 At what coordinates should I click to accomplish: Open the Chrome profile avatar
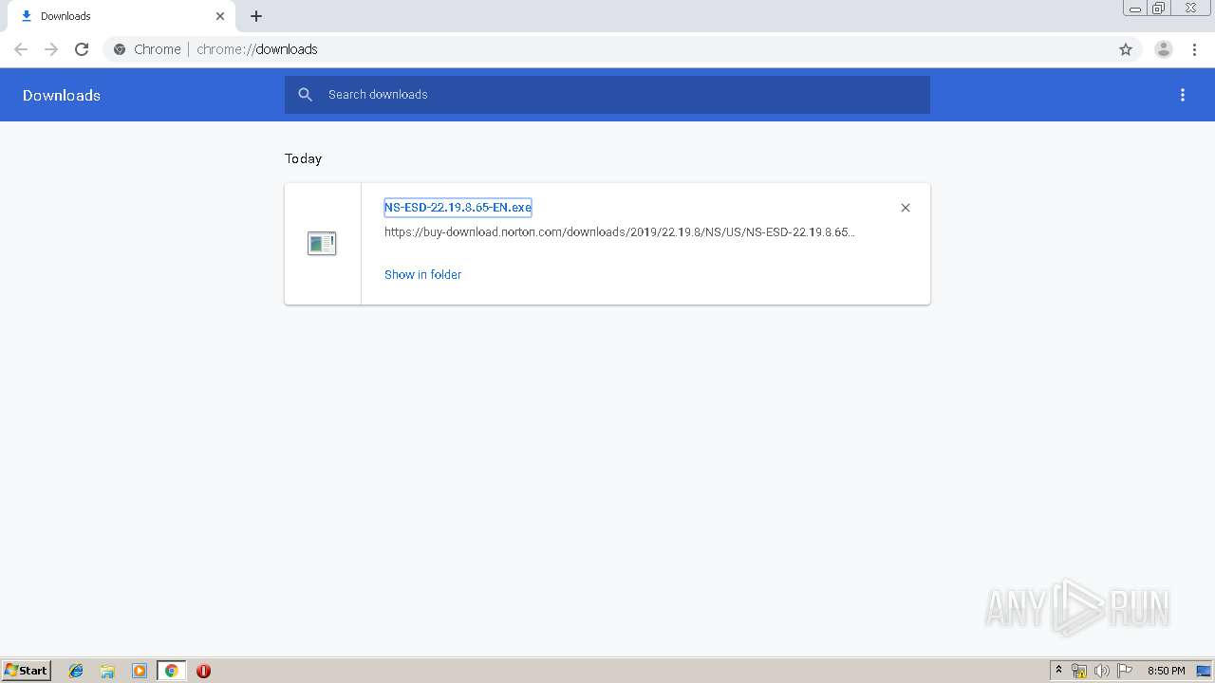tap(1164, 49)
